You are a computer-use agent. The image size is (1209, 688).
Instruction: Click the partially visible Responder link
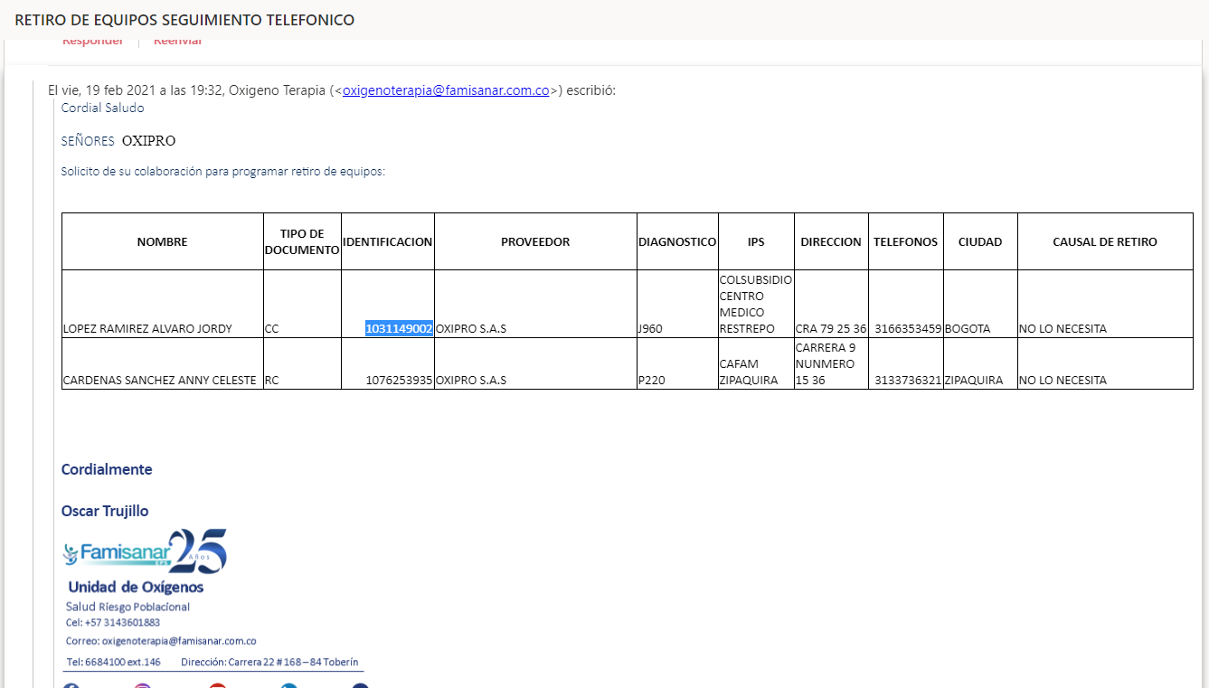pos(92,42)
